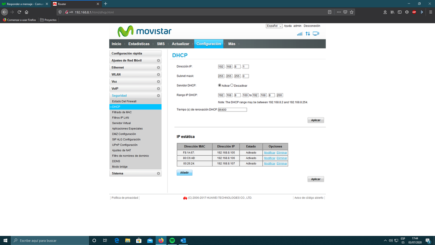
Task: Open Spotify from the taskbar
Action: [172, 241]
